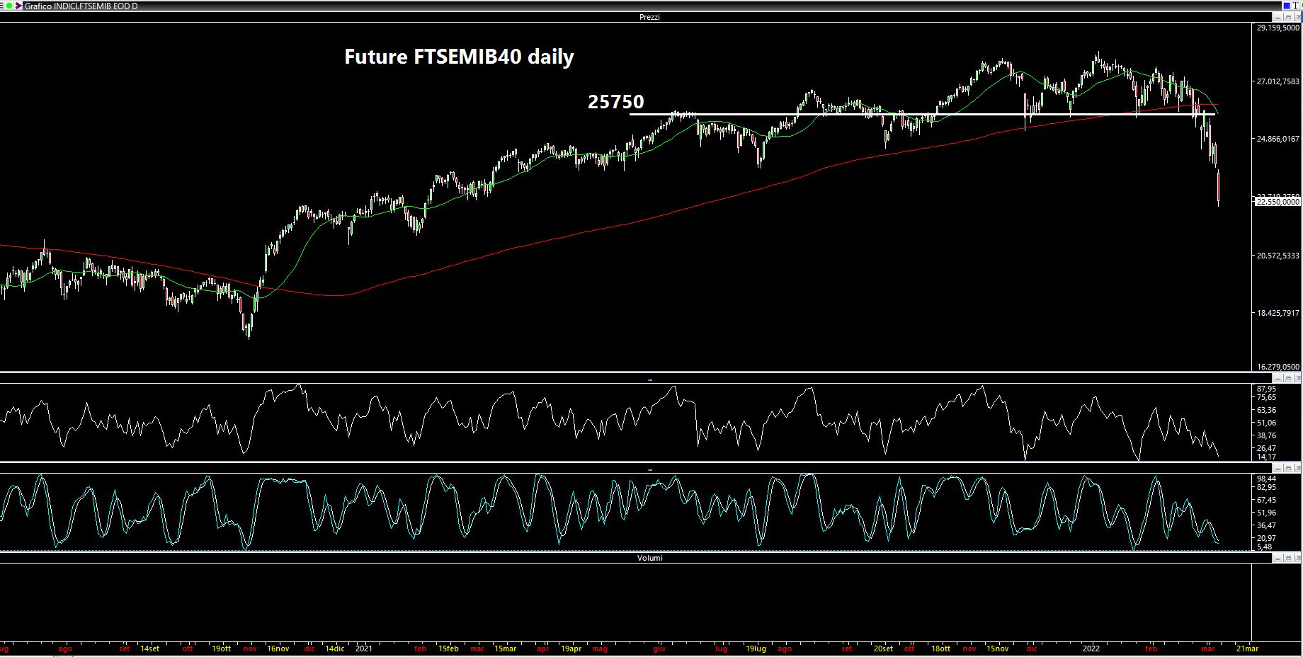
Task: Close the two-line stochastic panel
Action: [1297, 469]
